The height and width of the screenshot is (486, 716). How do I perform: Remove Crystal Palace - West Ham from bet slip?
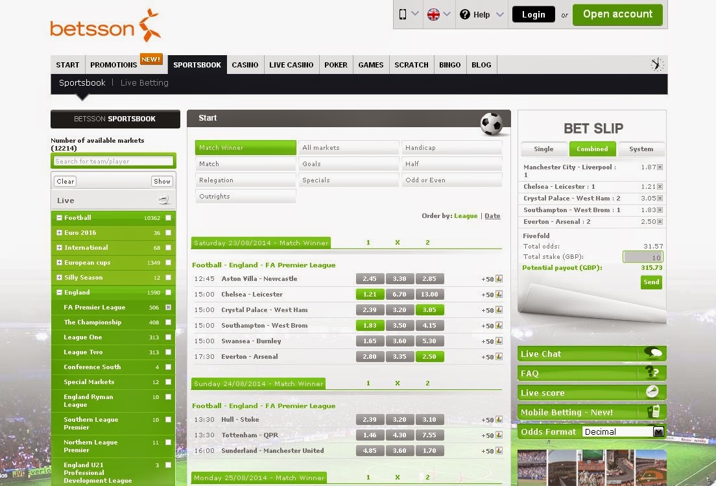660,199
